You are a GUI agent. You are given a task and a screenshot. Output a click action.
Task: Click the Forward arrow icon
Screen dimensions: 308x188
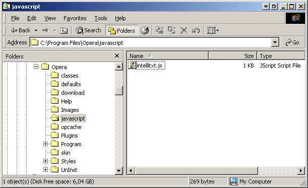45,30
